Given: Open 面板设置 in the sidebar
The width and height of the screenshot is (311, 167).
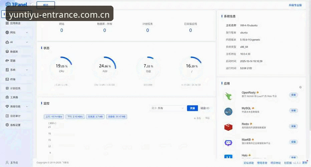Looking at the screenshot, I should coord(15,125).
